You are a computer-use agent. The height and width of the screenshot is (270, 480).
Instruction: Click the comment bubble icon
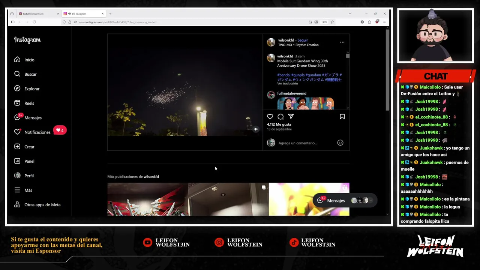(280, 117)
